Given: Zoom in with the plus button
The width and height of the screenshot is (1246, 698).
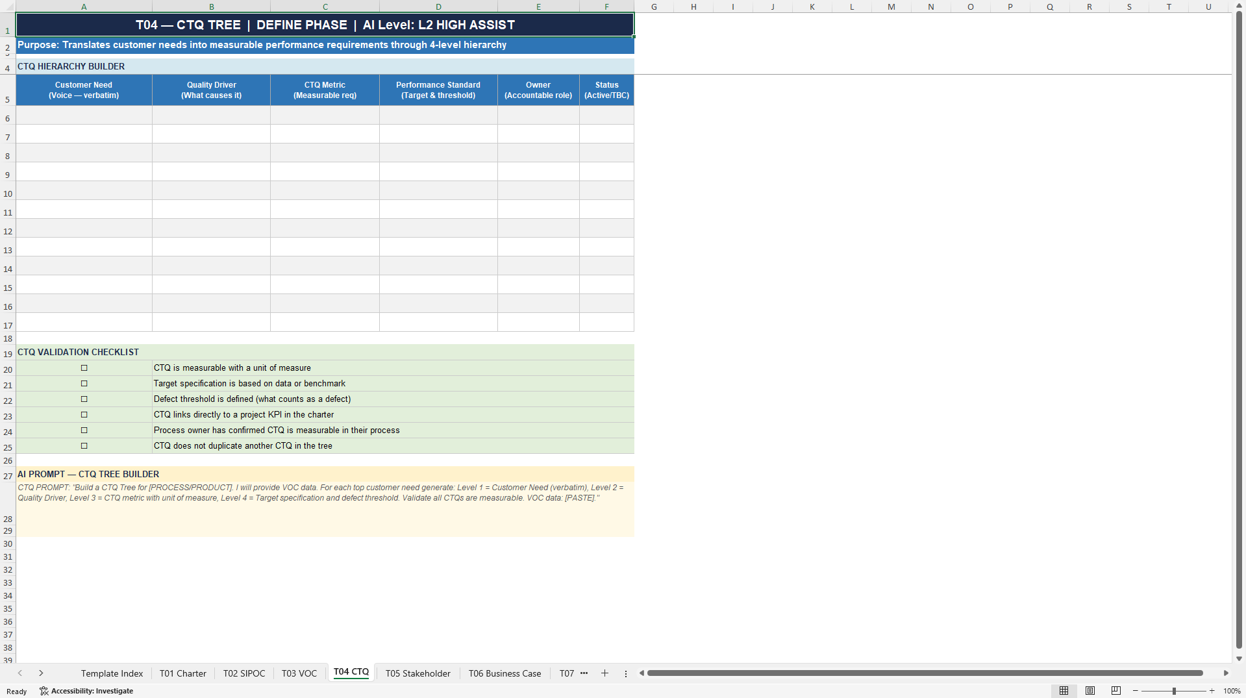Looking at the screenshot, I should pos(1212,691).
